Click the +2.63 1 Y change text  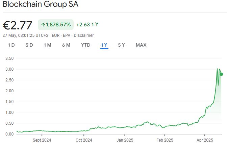point(87,25)
